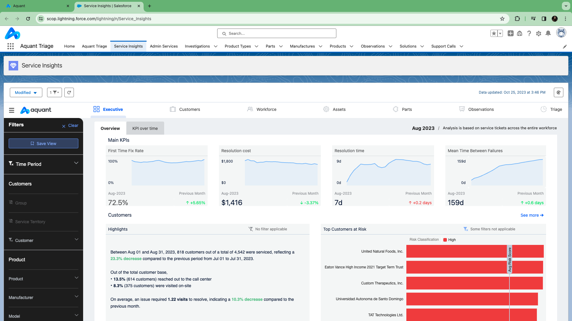This screenshot has height=321, width=572.
Task: Show notifications via the bell icon
Action: [x=548, y=34]
